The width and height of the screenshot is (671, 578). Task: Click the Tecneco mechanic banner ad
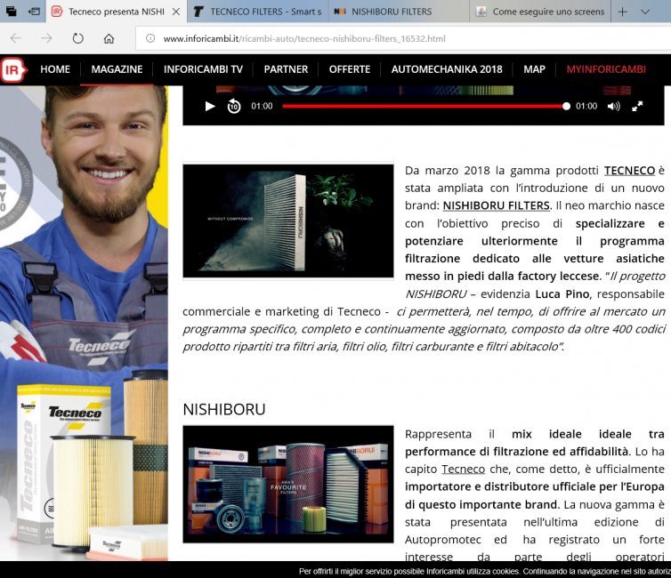coord(84,323)
